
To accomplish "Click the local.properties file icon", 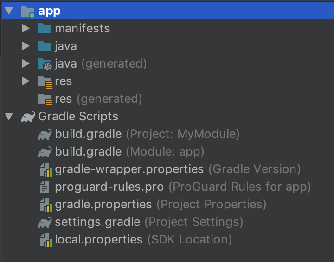I will [46, 240].
